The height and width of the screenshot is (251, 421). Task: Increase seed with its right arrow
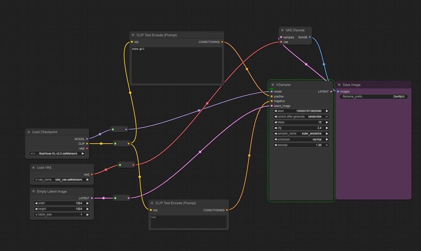327,111
